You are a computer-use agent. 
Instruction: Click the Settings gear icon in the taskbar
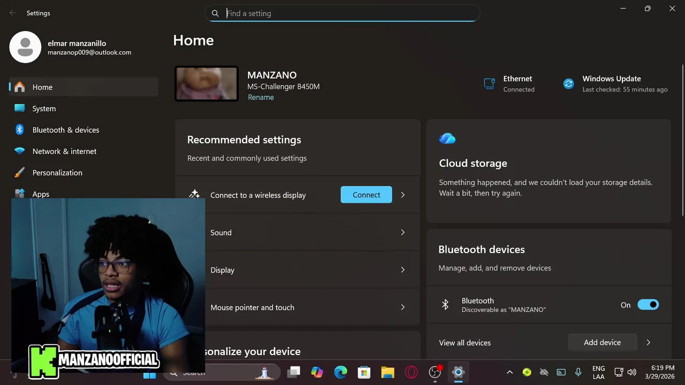(x=458, y=372)
